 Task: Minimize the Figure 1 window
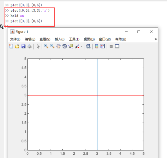click(x=126, y=32)
